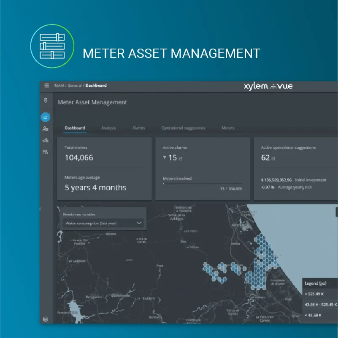Click the 'Total meters' card label

click(x=76, y=147)
